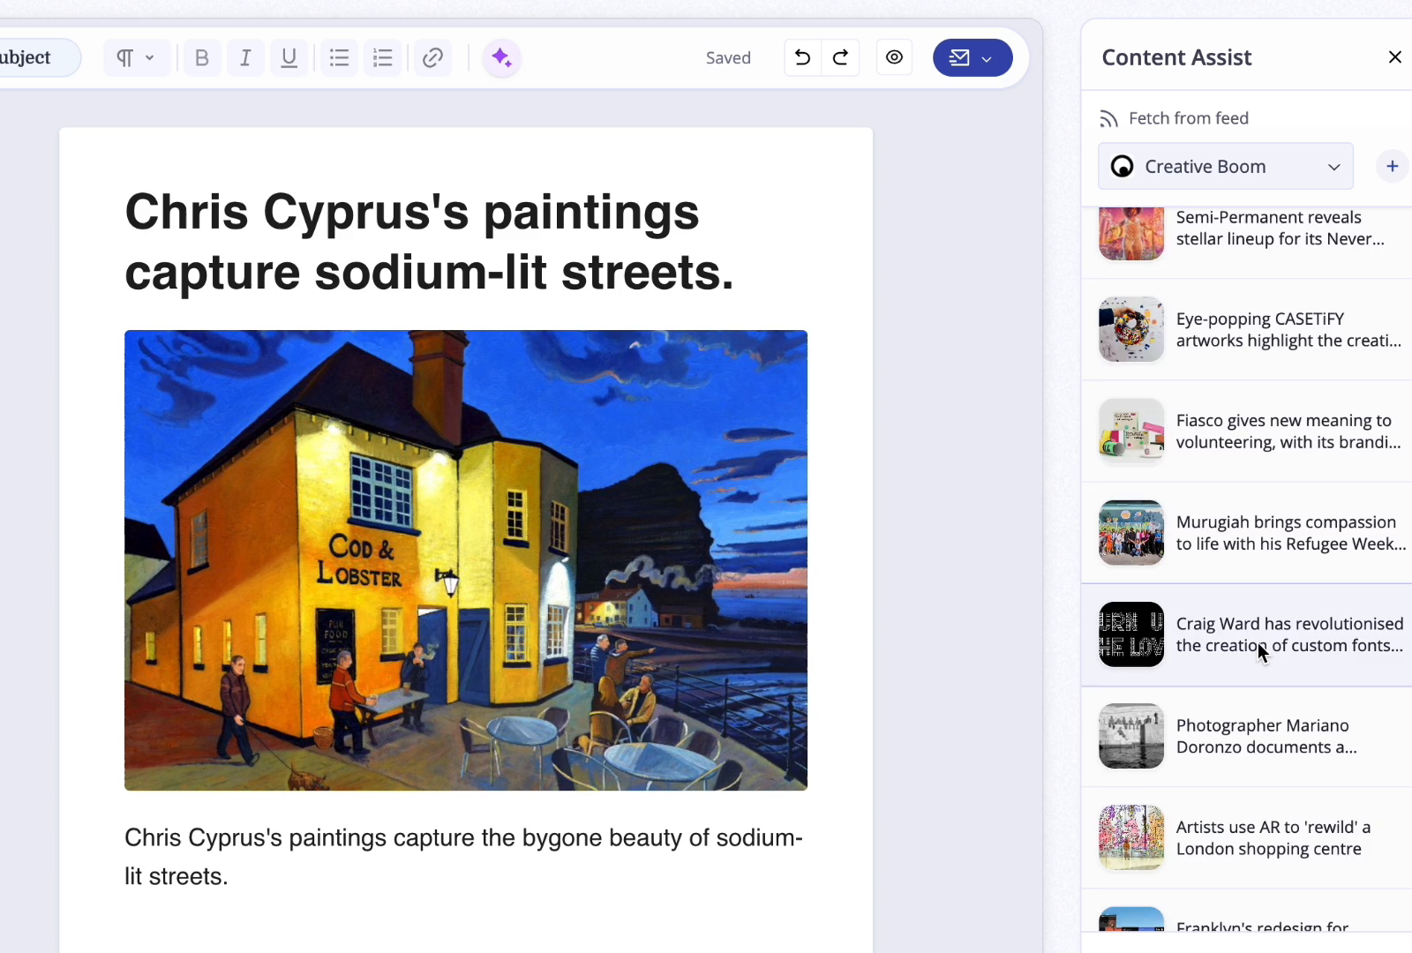Click the body paragraph about sodium-lit streets

[463, 857]
